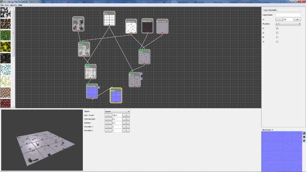Enable the B channel checkbox
The width and height of the screenshot is (306, 172).
[277, 37]
